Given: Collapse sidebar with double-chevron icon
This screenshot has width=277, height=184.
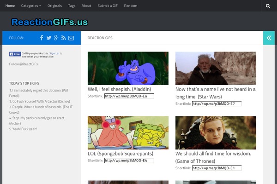Looking at the screenshot, I should [x=269, y=38].
